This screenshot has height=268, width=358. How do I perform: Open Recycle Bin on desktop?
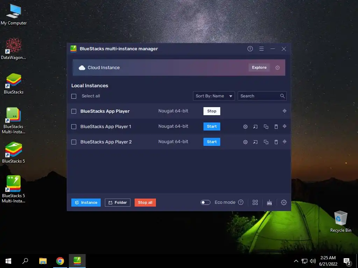[x=341, y=221]
